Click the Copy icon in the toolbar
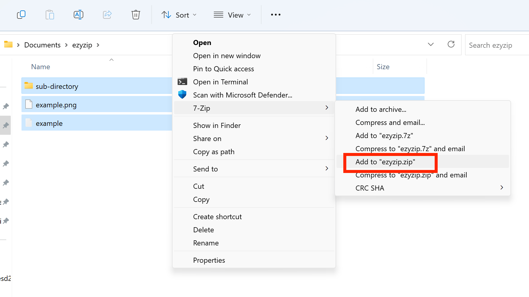The image size is (529, 297). [x=21, y=15]
